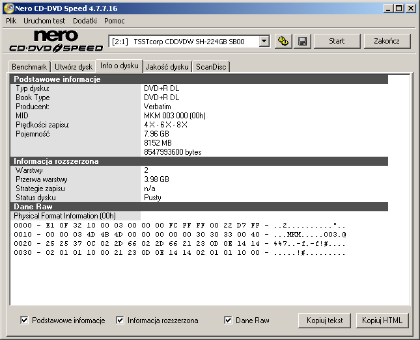Click the Zakończ button

click(x=387, y=41)
